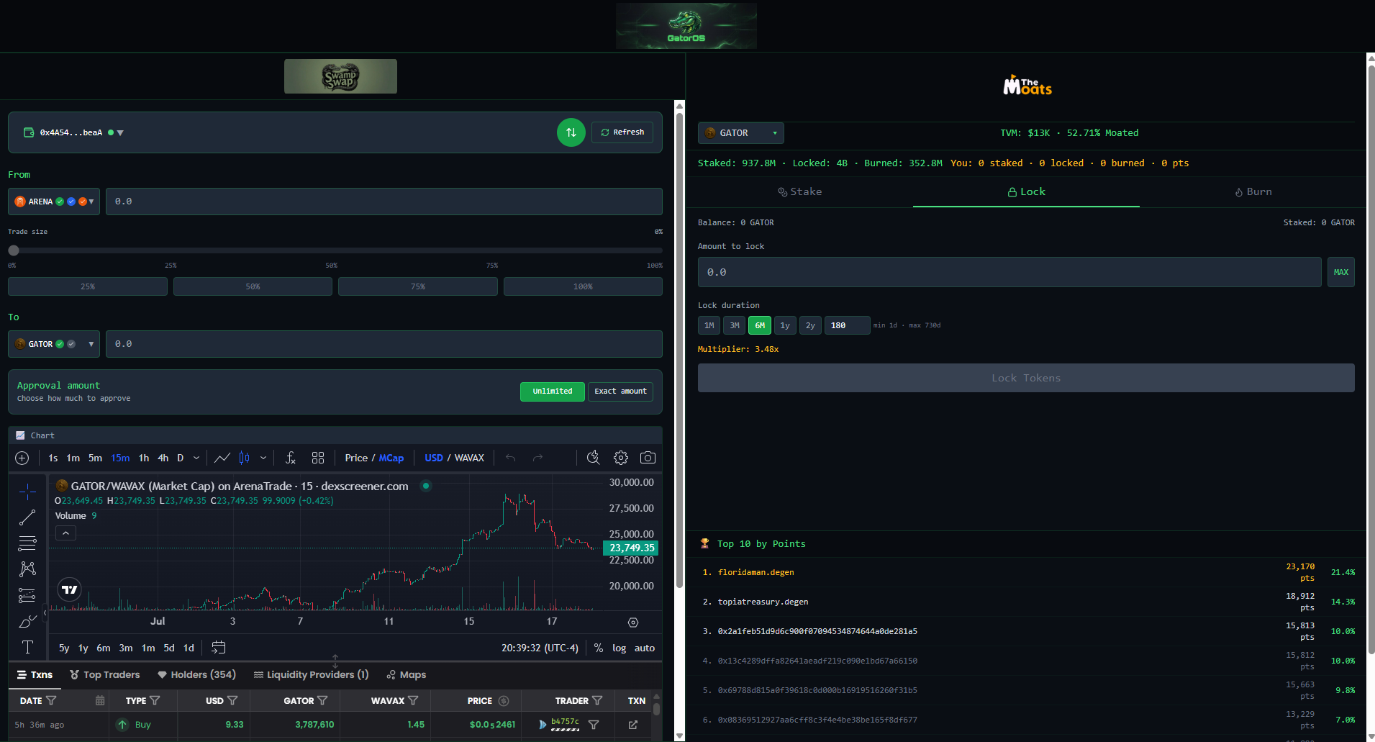Click the TradingView logo on the chart
Image resolution: width=1375 pixels, height=742 pixels.
coord(69,590)
